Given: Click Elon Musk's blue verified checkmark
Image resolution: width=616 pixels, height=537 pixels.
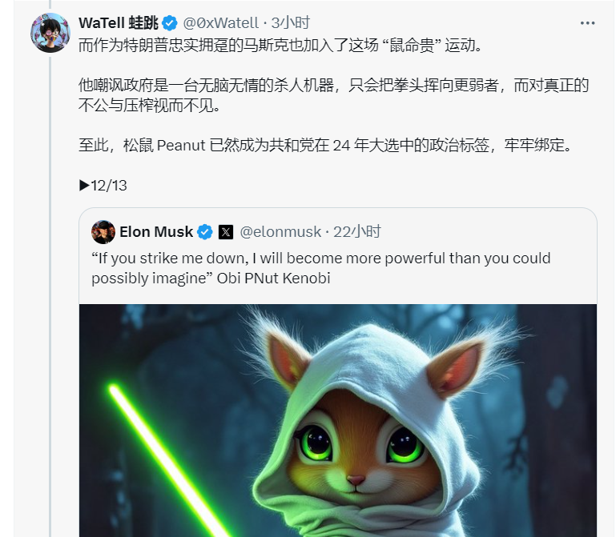Looking at the screenshot, I should [x=205, y=232].
